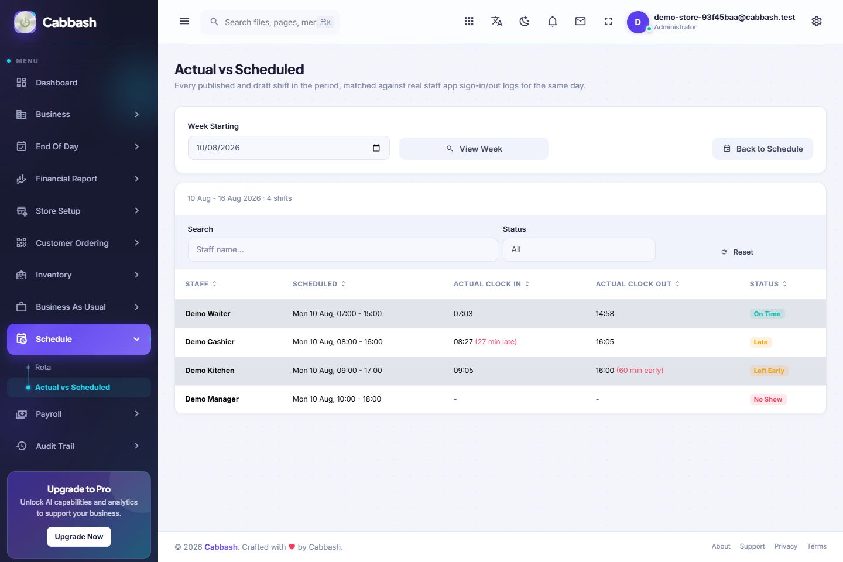Open the Dashboard menu item
This screenshot has width=843, height=562.
point(79,83)
